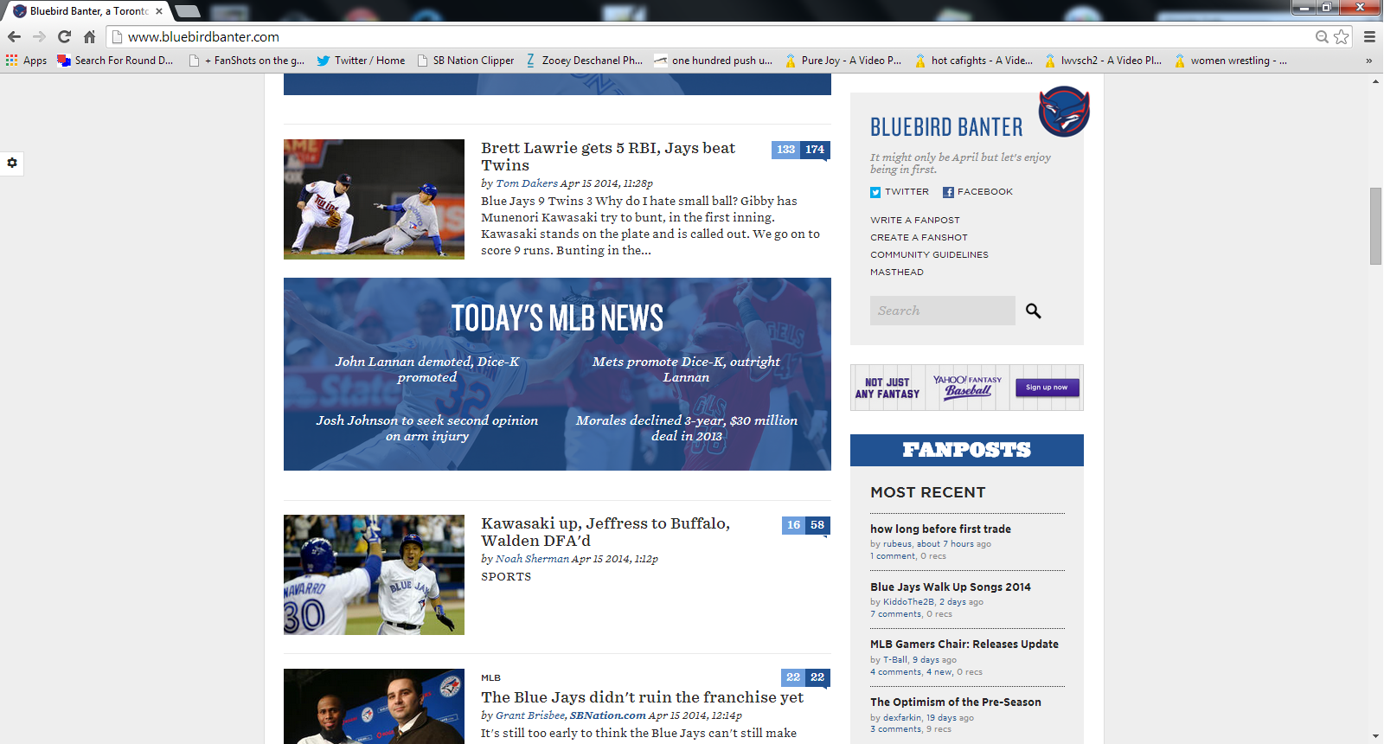Open a new browser tab
The image size is (1384, 744).
[x=188, y=11]
